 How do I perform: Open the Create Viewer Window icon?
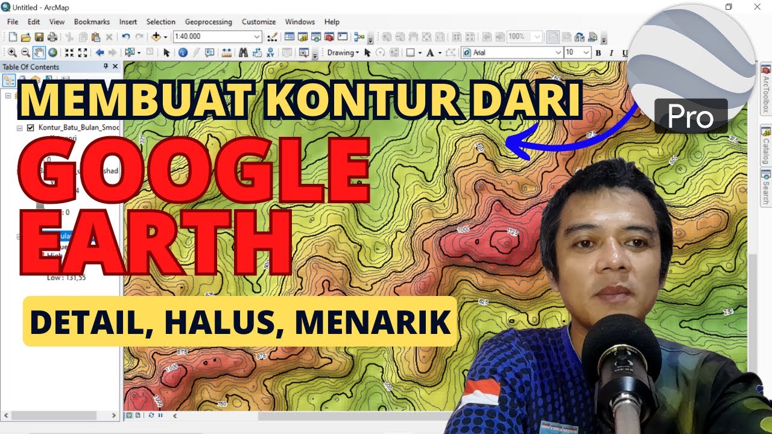303,52
